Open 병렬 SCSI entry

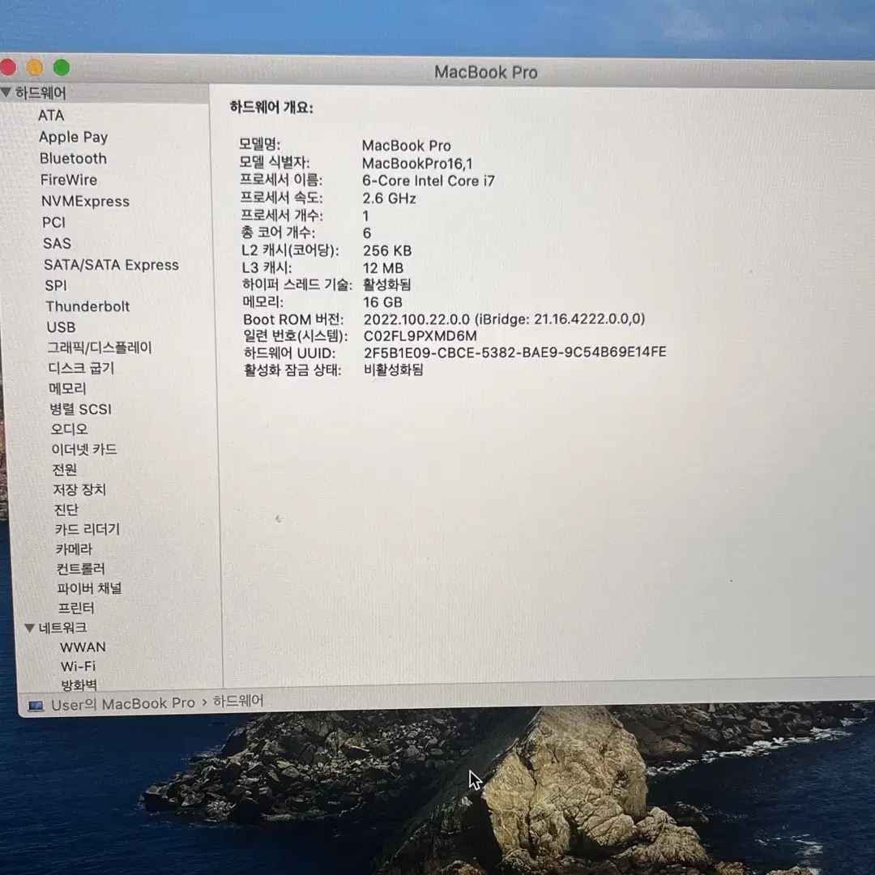point(81,409)
